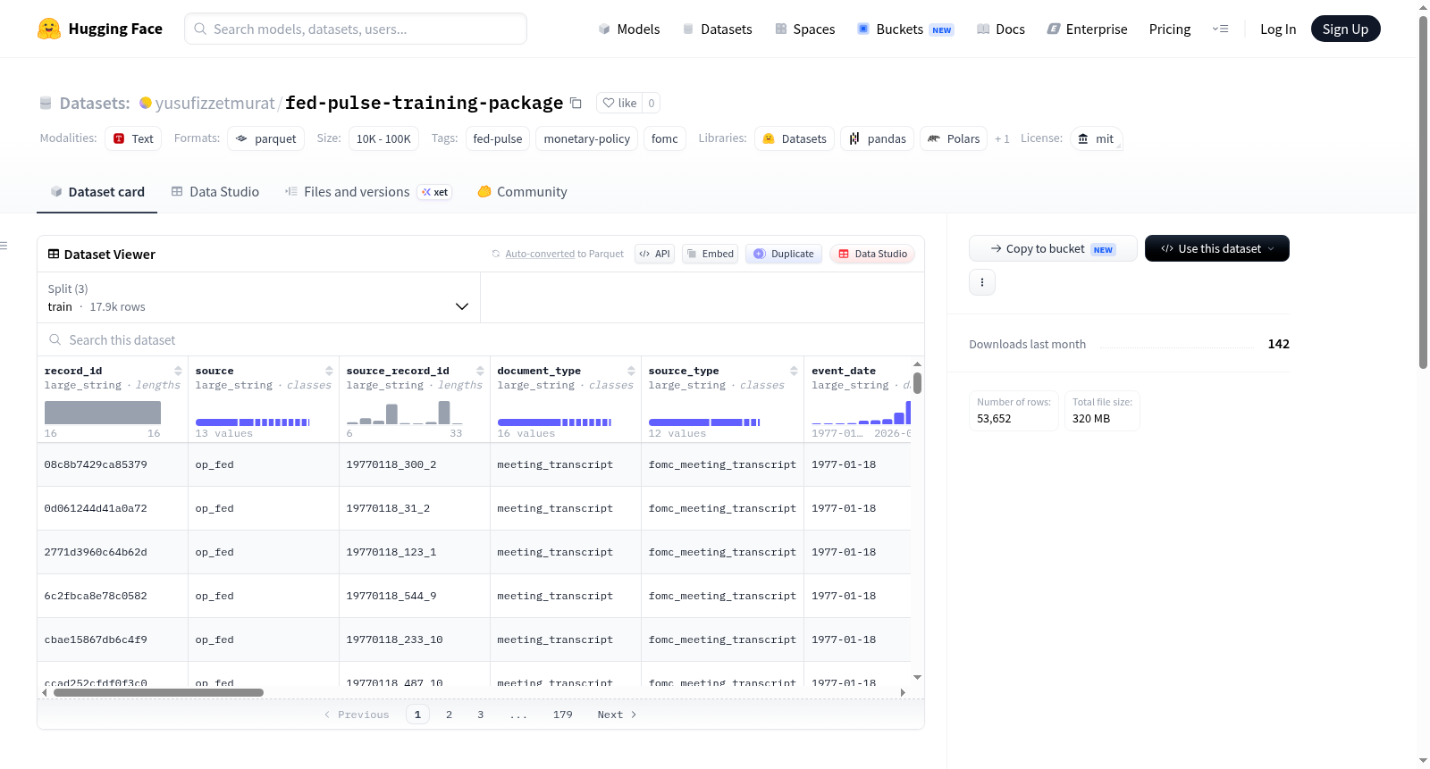Select the pandas library tag
Screen dimensions: 1430x769
877,138
